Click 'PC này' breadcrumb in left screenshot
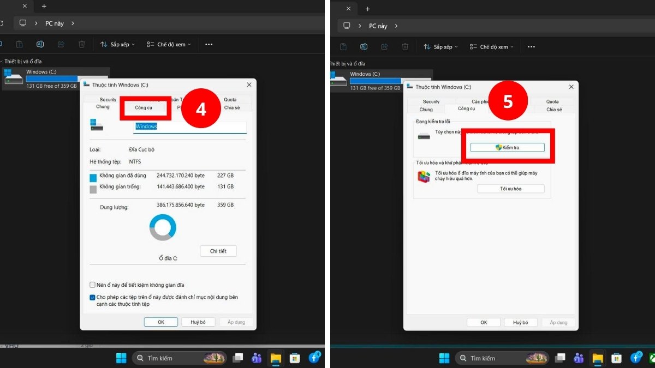Screen dimensions: 655x368 pos(55,23)
